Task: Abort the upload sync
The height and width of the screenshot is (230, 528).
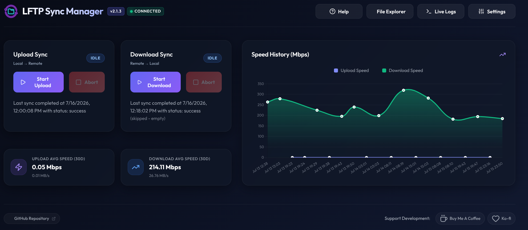Action: [x=87, y=82]
